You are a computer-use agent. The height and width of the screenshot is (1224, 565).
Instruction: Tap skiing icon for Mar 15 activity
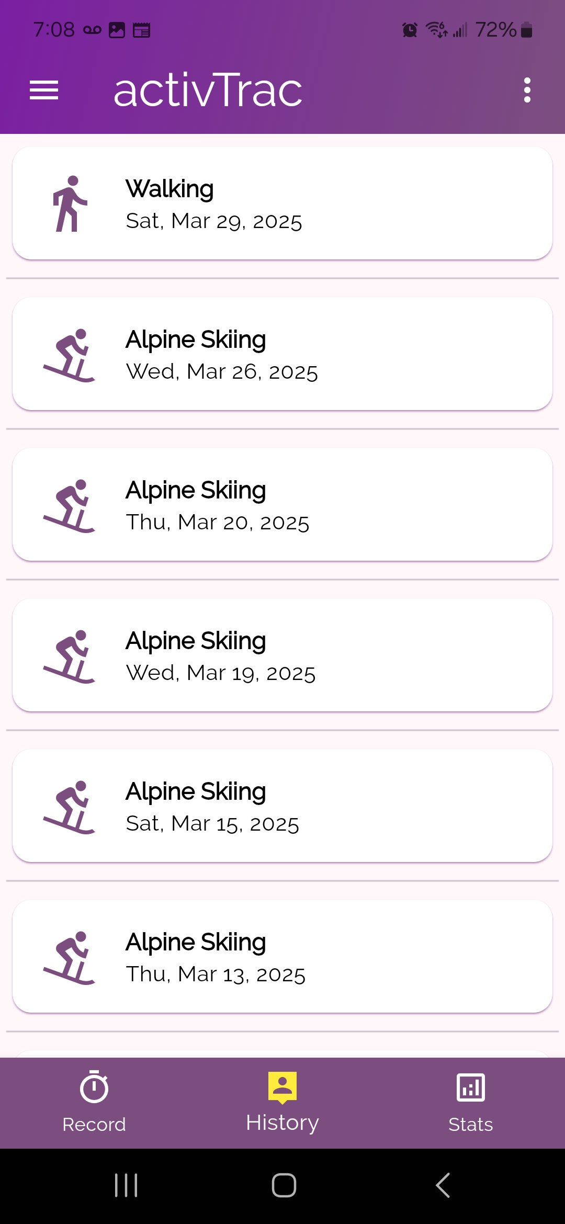(69, 807)
